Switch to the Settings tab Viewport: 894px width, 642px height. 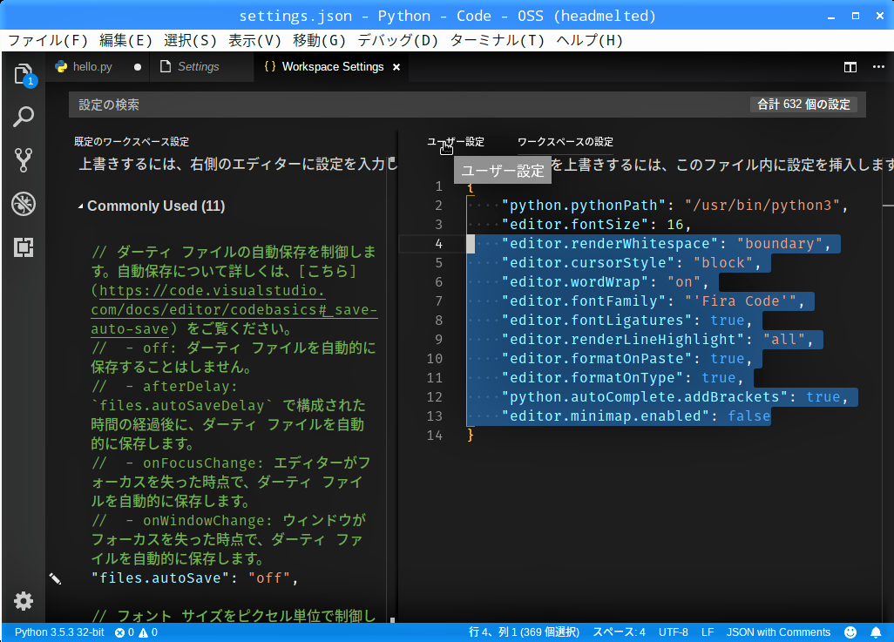pos(202,67)
